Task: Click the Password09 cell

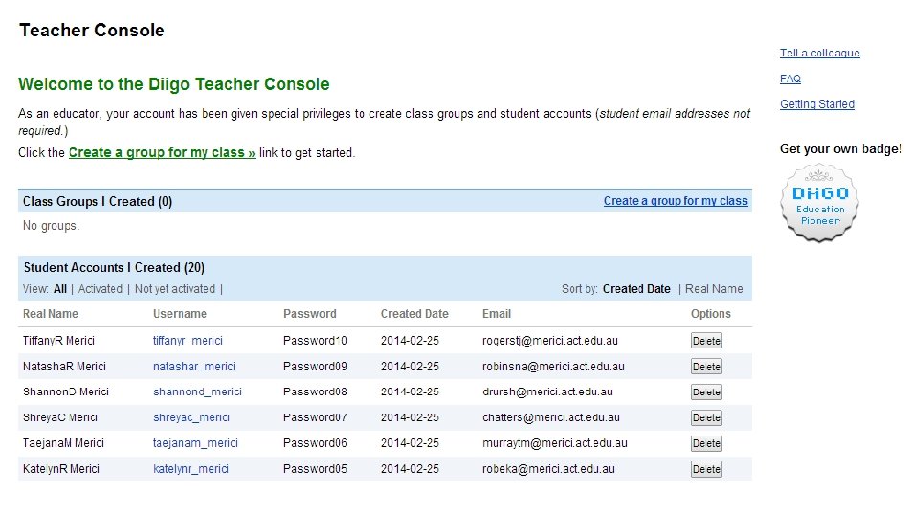Action: [315, 367]
